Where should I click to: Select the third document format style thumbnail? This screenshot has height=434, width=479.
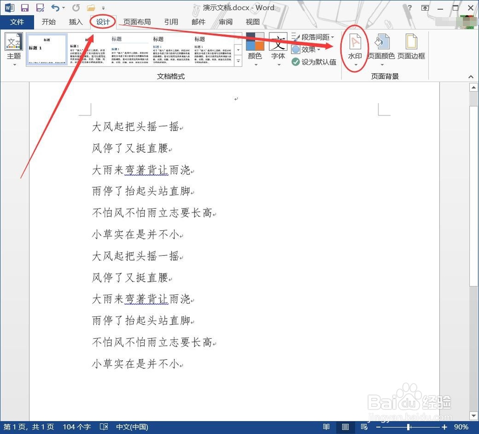[x=130, y=49]
